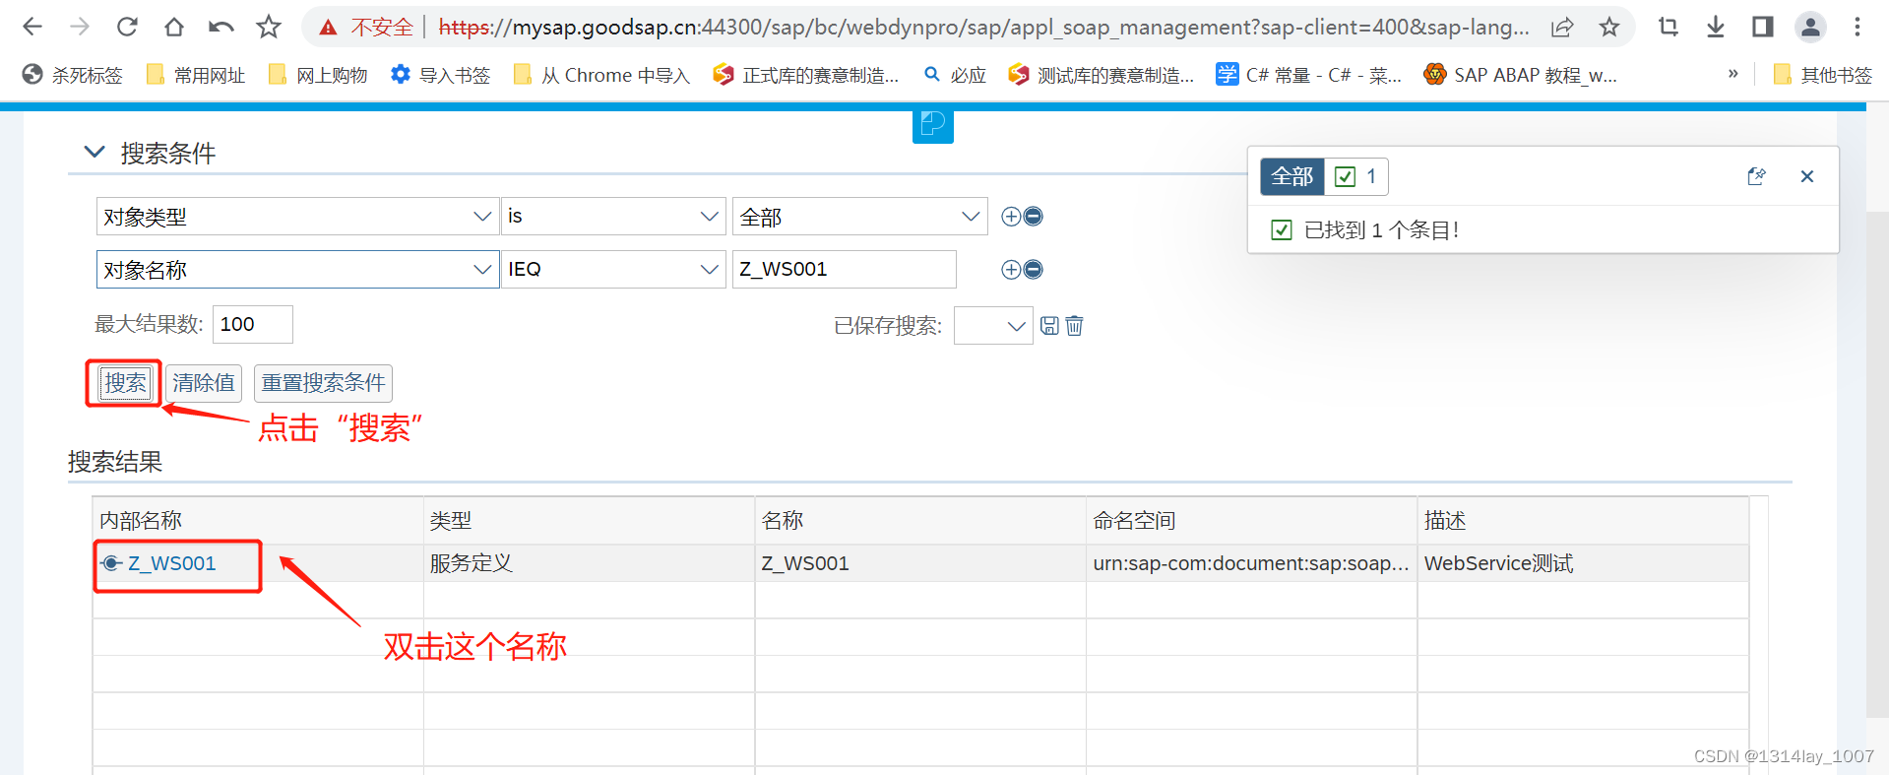
Task: Open the 已保存搜索 dropdown
Action: pos(993,326)
